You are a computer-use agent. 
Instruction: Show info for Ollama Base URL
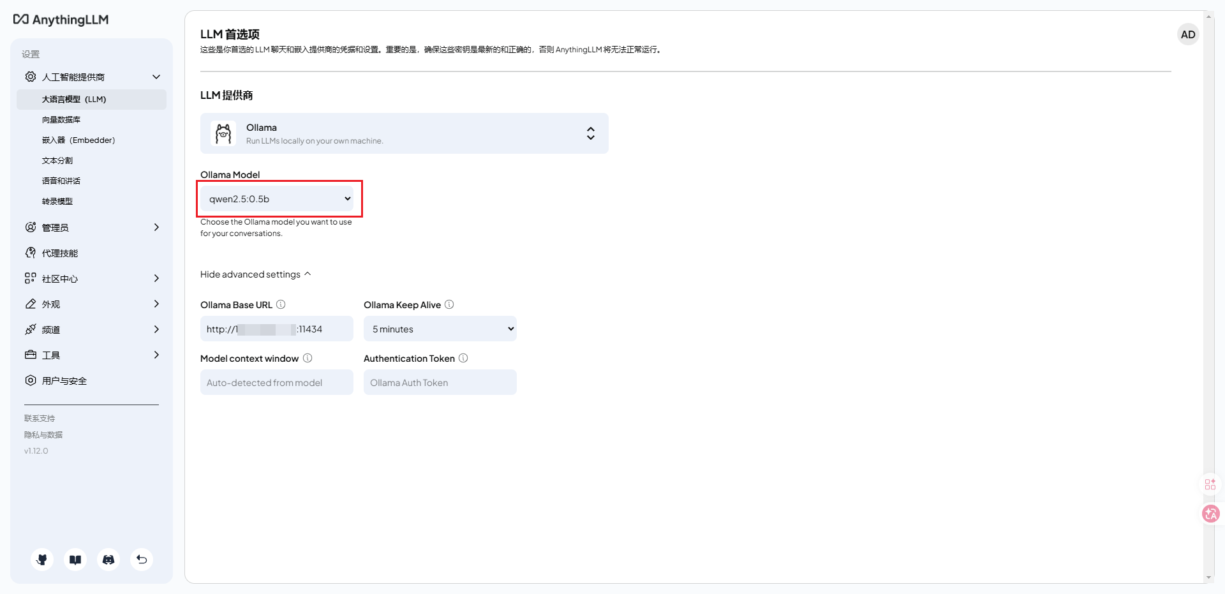coord(281,304)
